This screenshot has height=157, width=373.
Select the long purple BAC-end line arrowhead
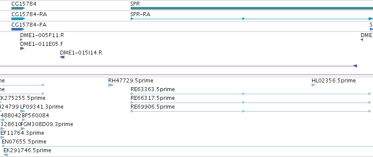coord(355,66)
